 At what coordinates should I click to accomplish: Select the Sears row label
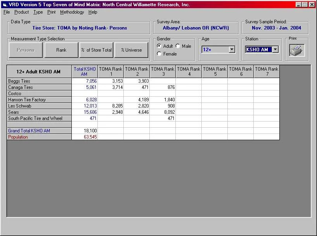click(x=39, y=112)
